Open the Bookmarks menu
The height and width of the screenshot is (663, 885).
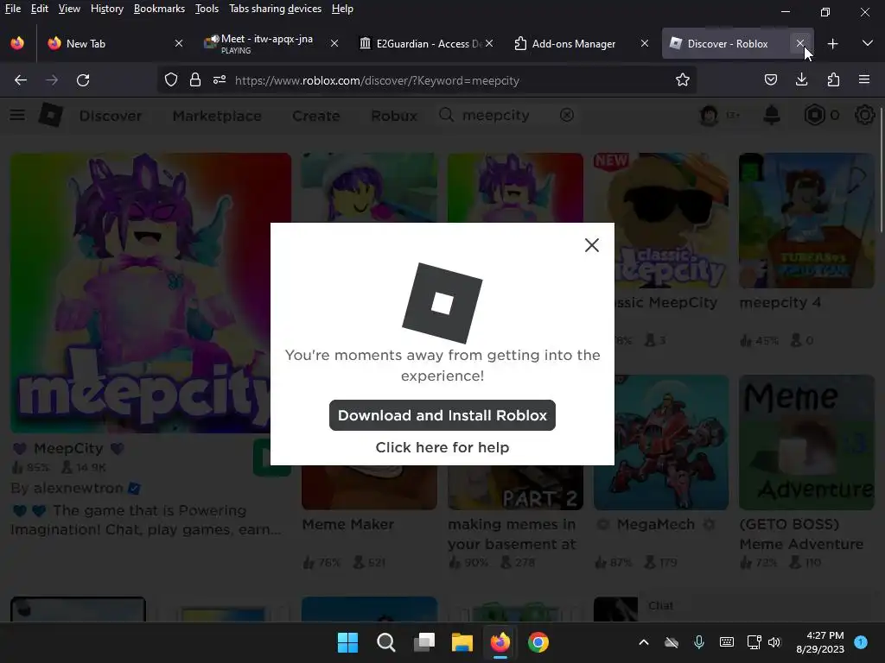[x=159, y=9]
